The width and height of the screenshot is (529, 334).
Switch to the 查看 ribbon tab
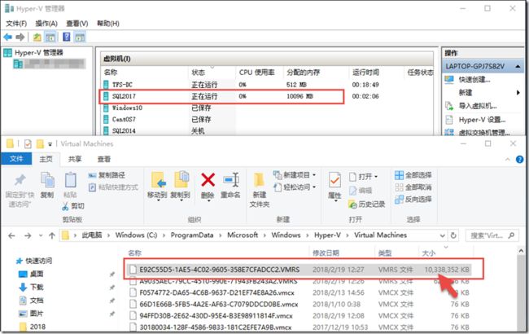point(104,159)
